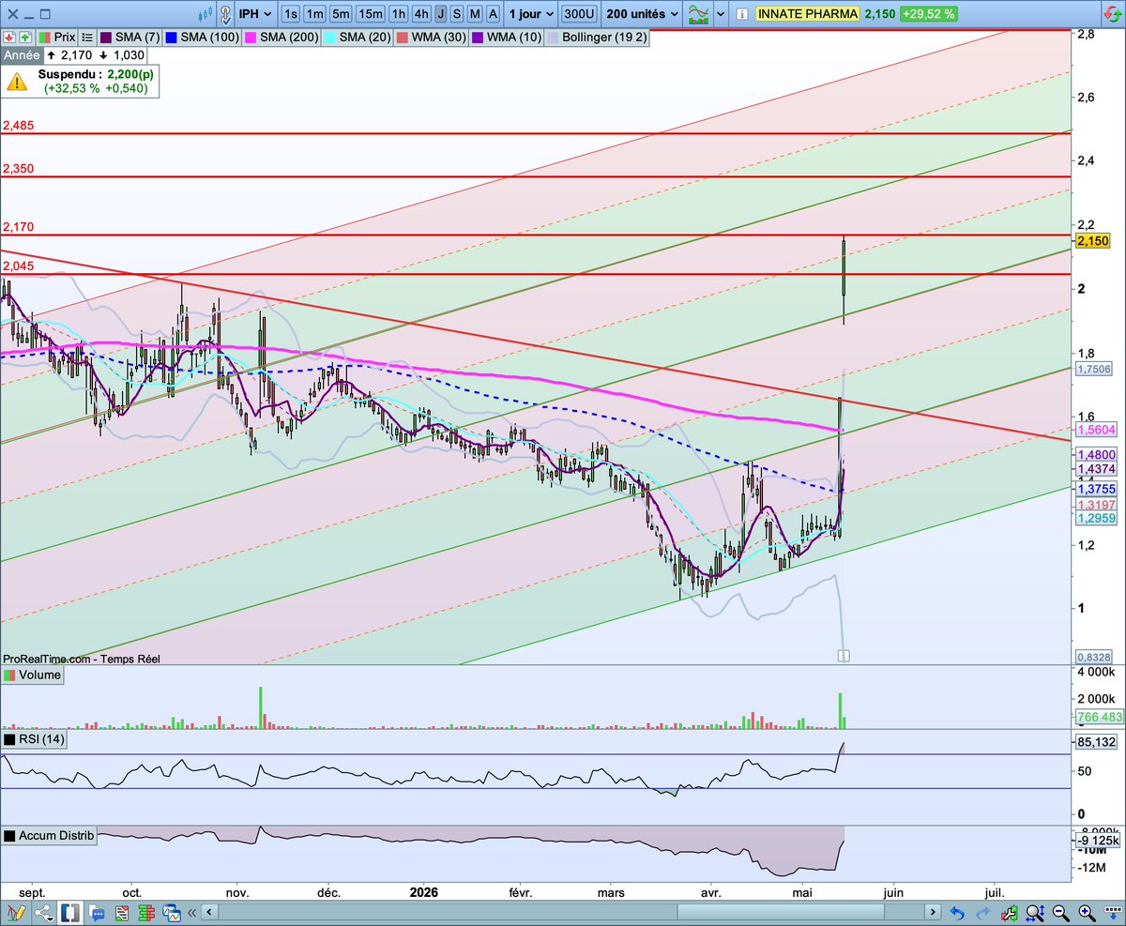This screenshot has height=926, width=1126.
Task: Select the SMA (20) indicator tab
Action: click(358, 37)
